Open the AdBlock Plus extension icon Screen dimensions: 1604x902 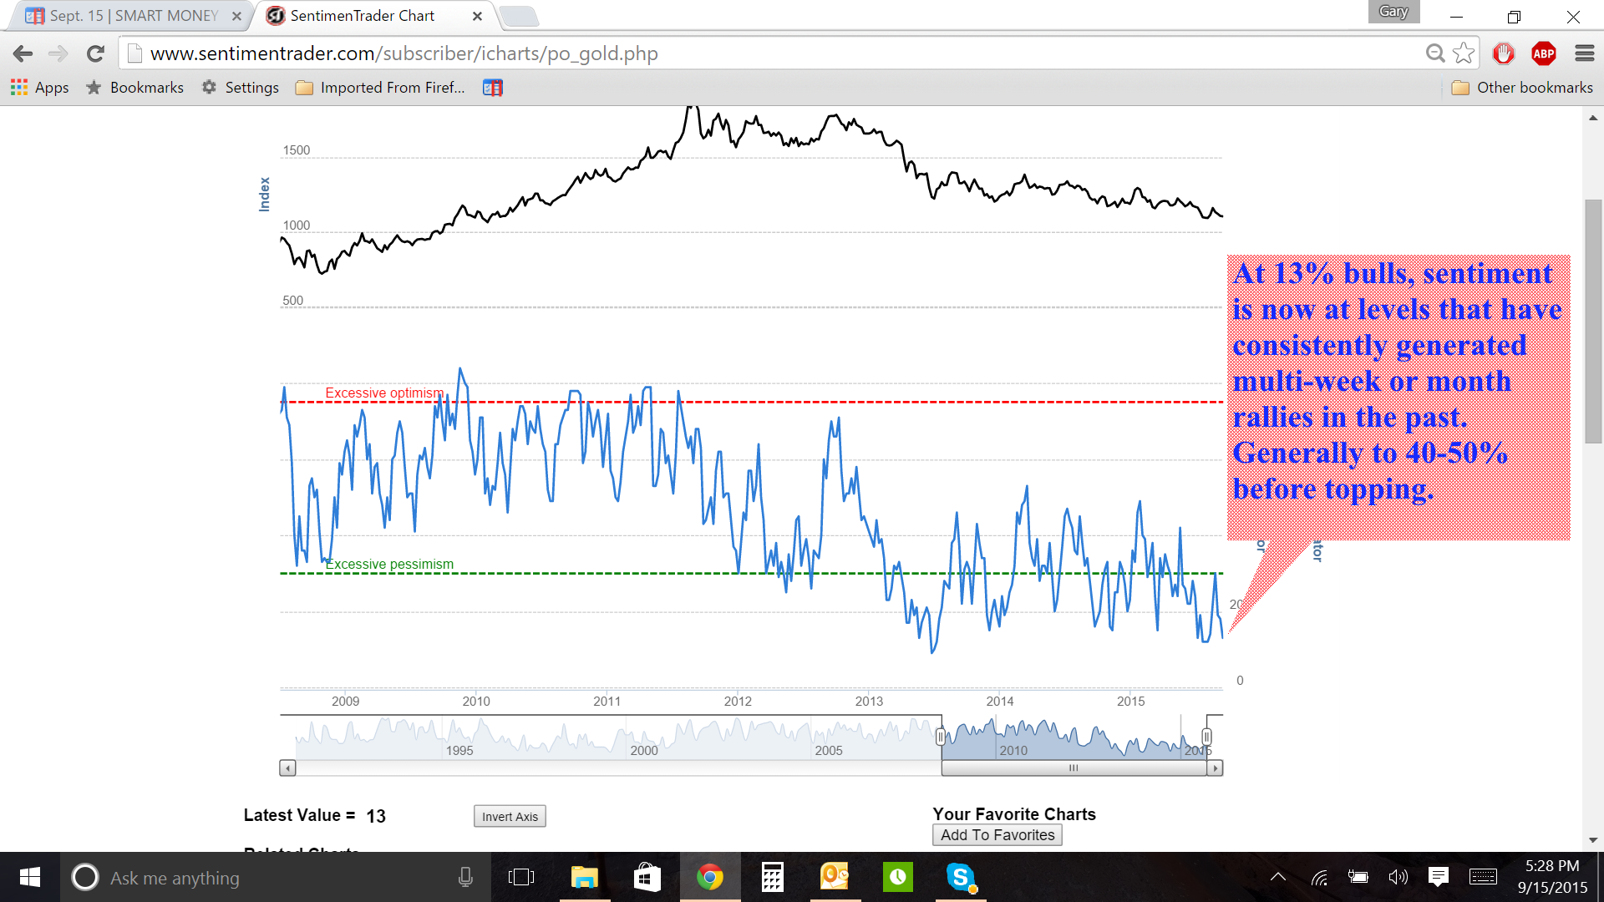1543,53
